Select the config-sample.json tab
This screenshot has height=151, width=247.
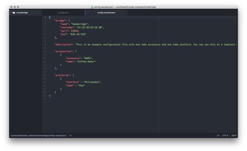coord(106,13)
